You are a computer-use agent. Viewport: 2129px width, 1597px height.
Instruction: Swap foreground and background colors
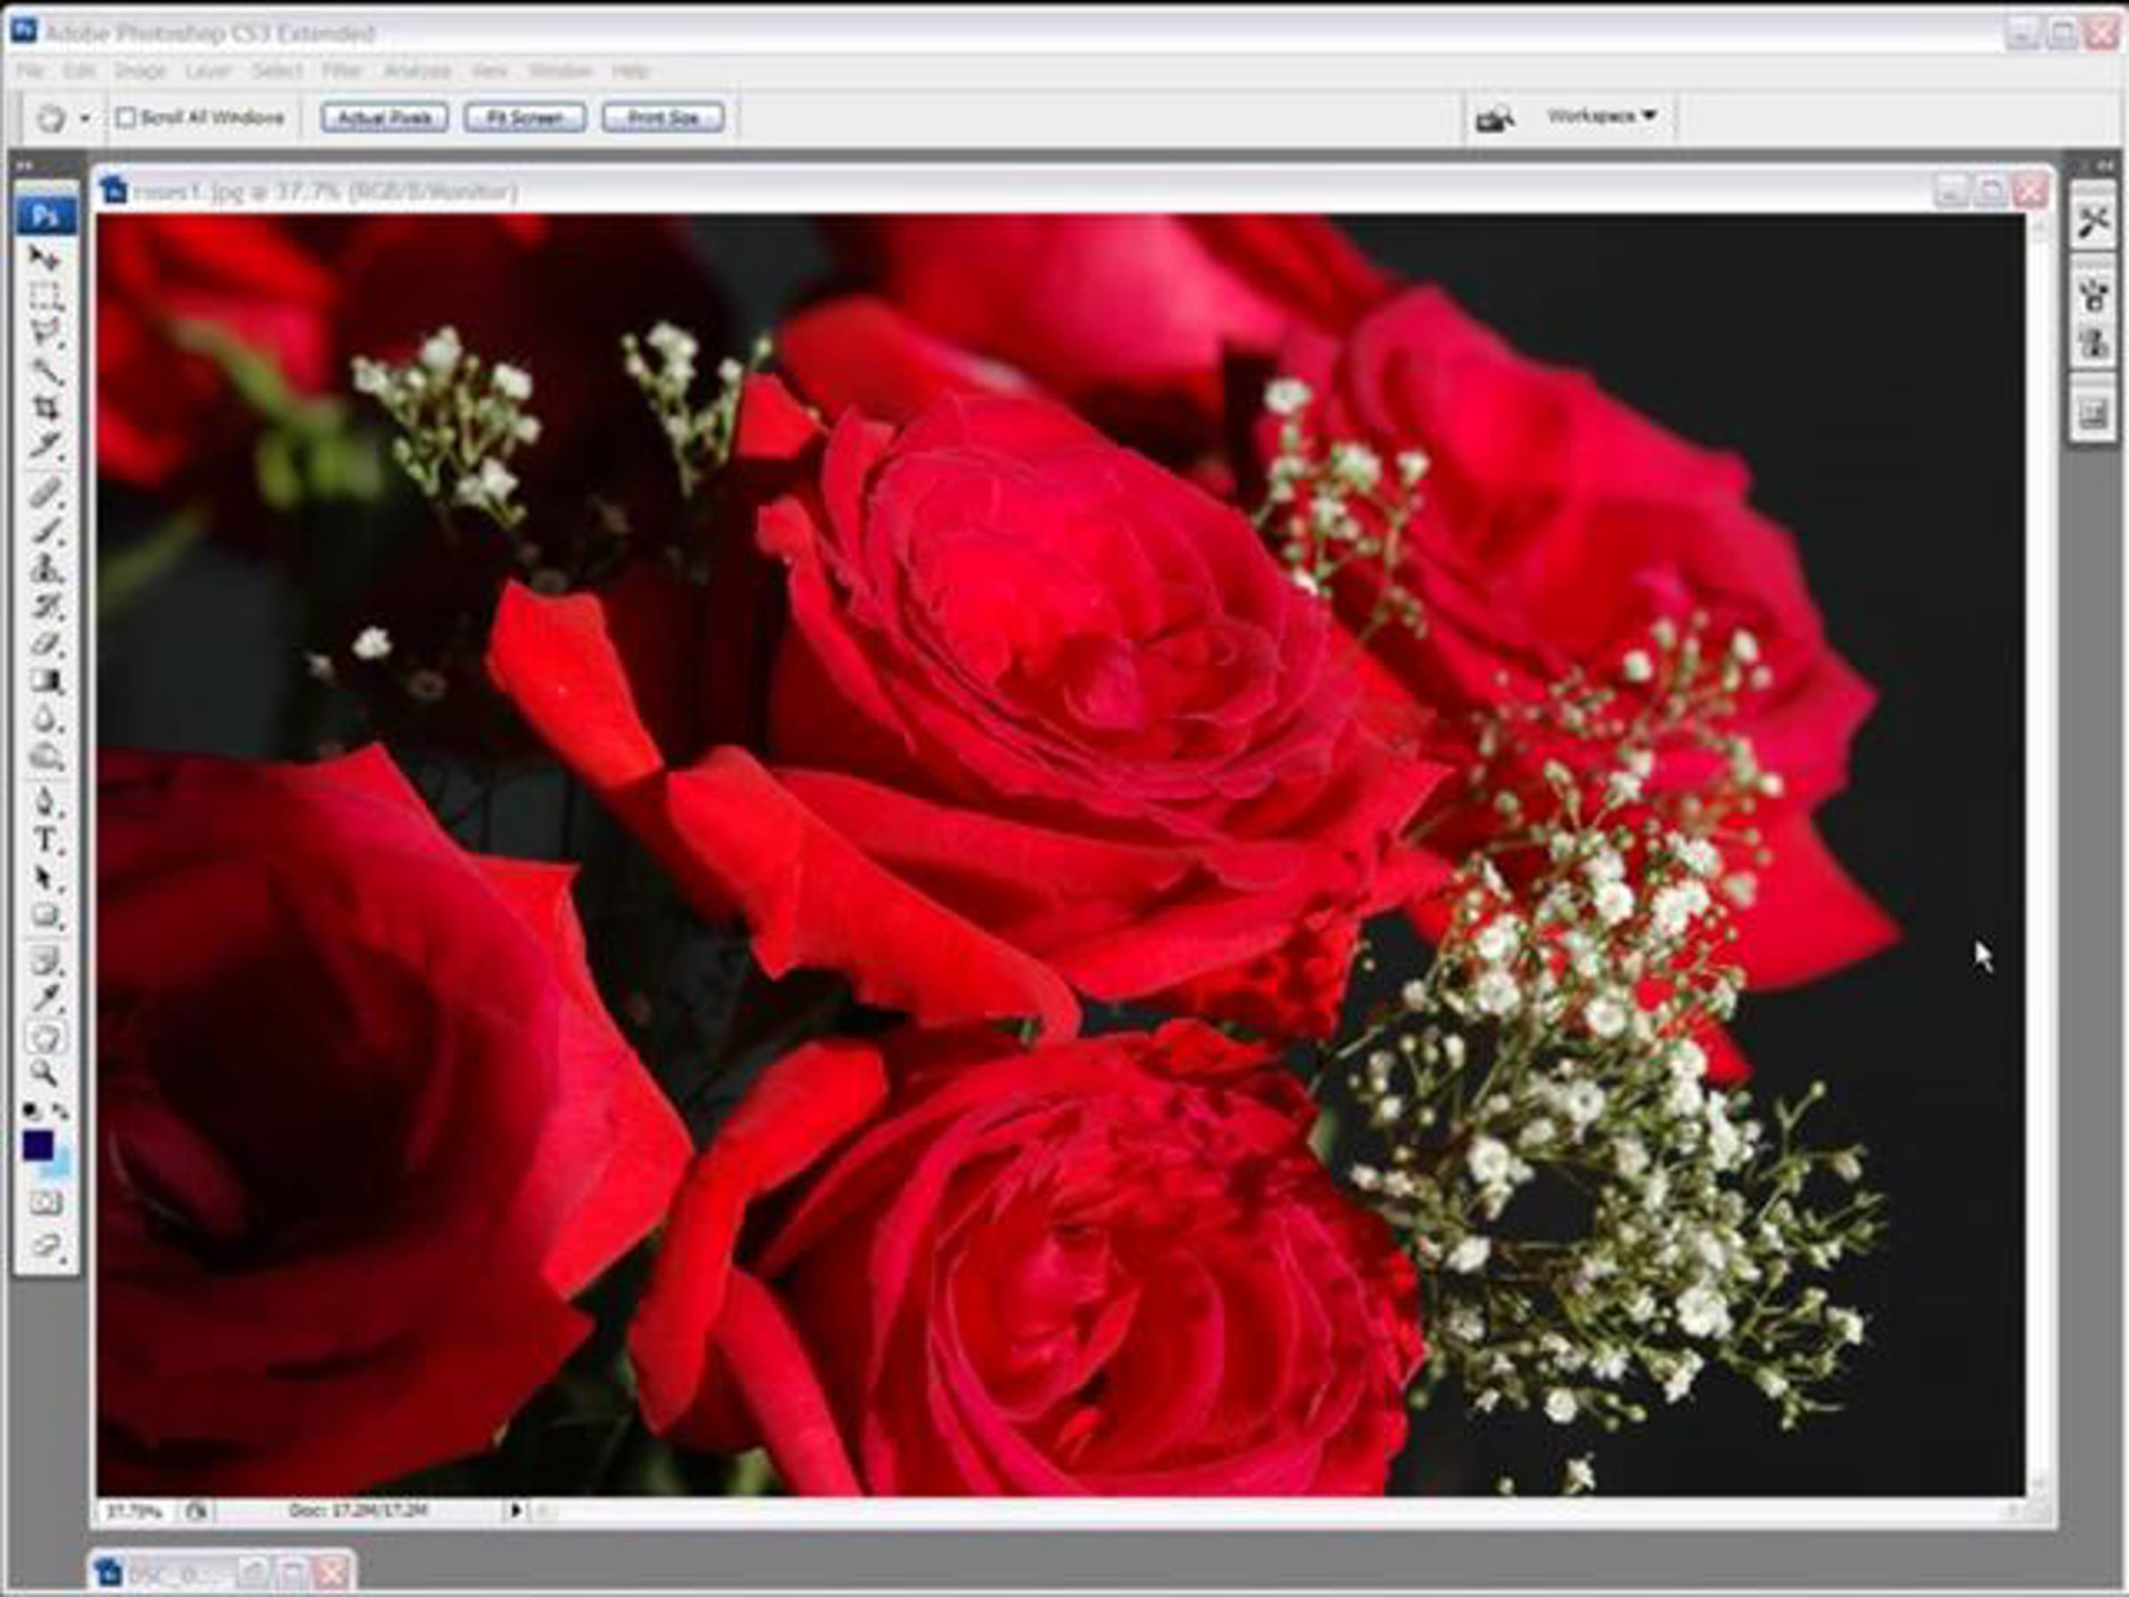[60, 1111]
